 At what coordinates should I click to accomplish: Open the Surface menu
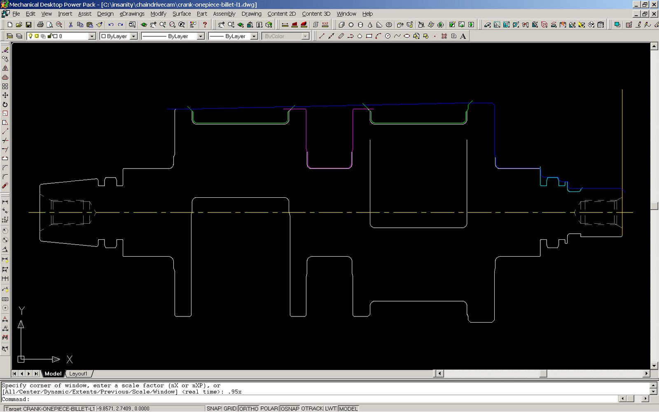click(x=182, y=14)
